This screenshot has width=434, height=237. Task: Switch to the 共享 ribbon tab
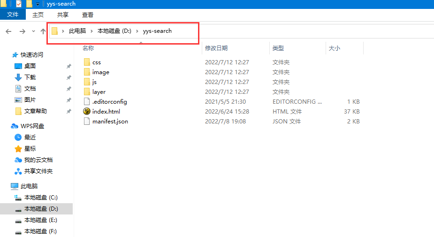[63, 15]
